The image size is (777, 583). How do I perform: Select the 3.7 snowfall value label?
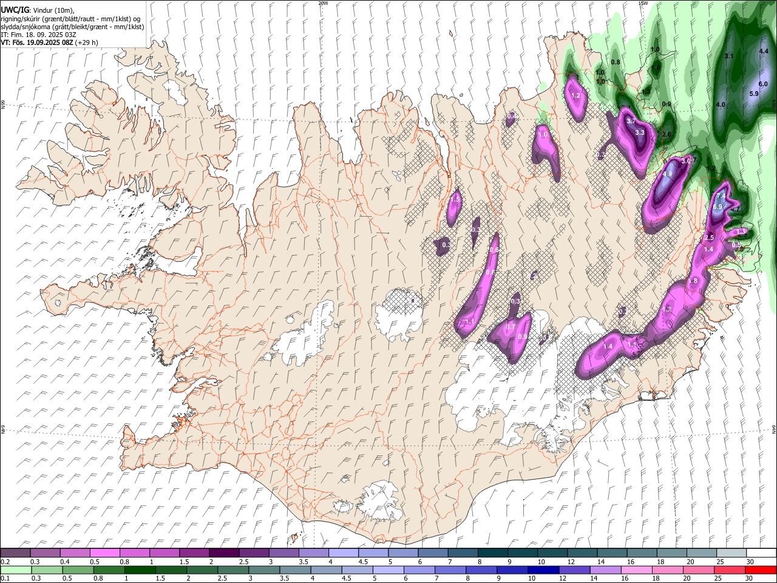[x=631, y=121]
